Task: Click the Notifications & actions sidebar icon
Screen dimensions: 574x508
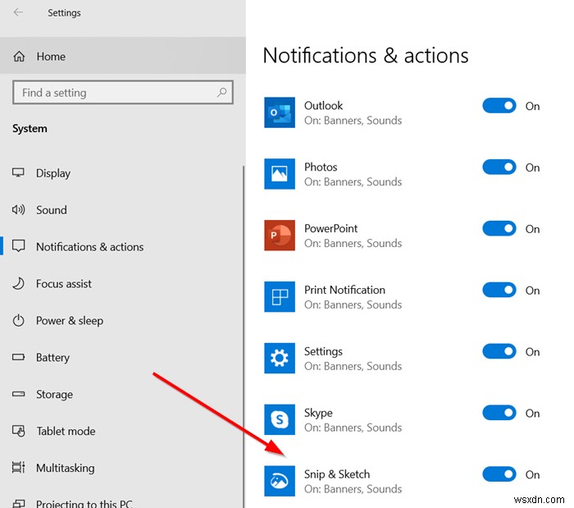Action: click(18, 246)
